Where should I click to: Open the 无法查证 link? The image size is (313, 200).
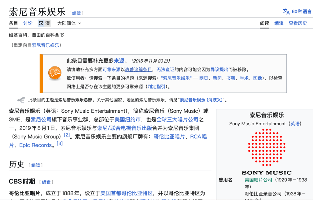coord(165,70)
